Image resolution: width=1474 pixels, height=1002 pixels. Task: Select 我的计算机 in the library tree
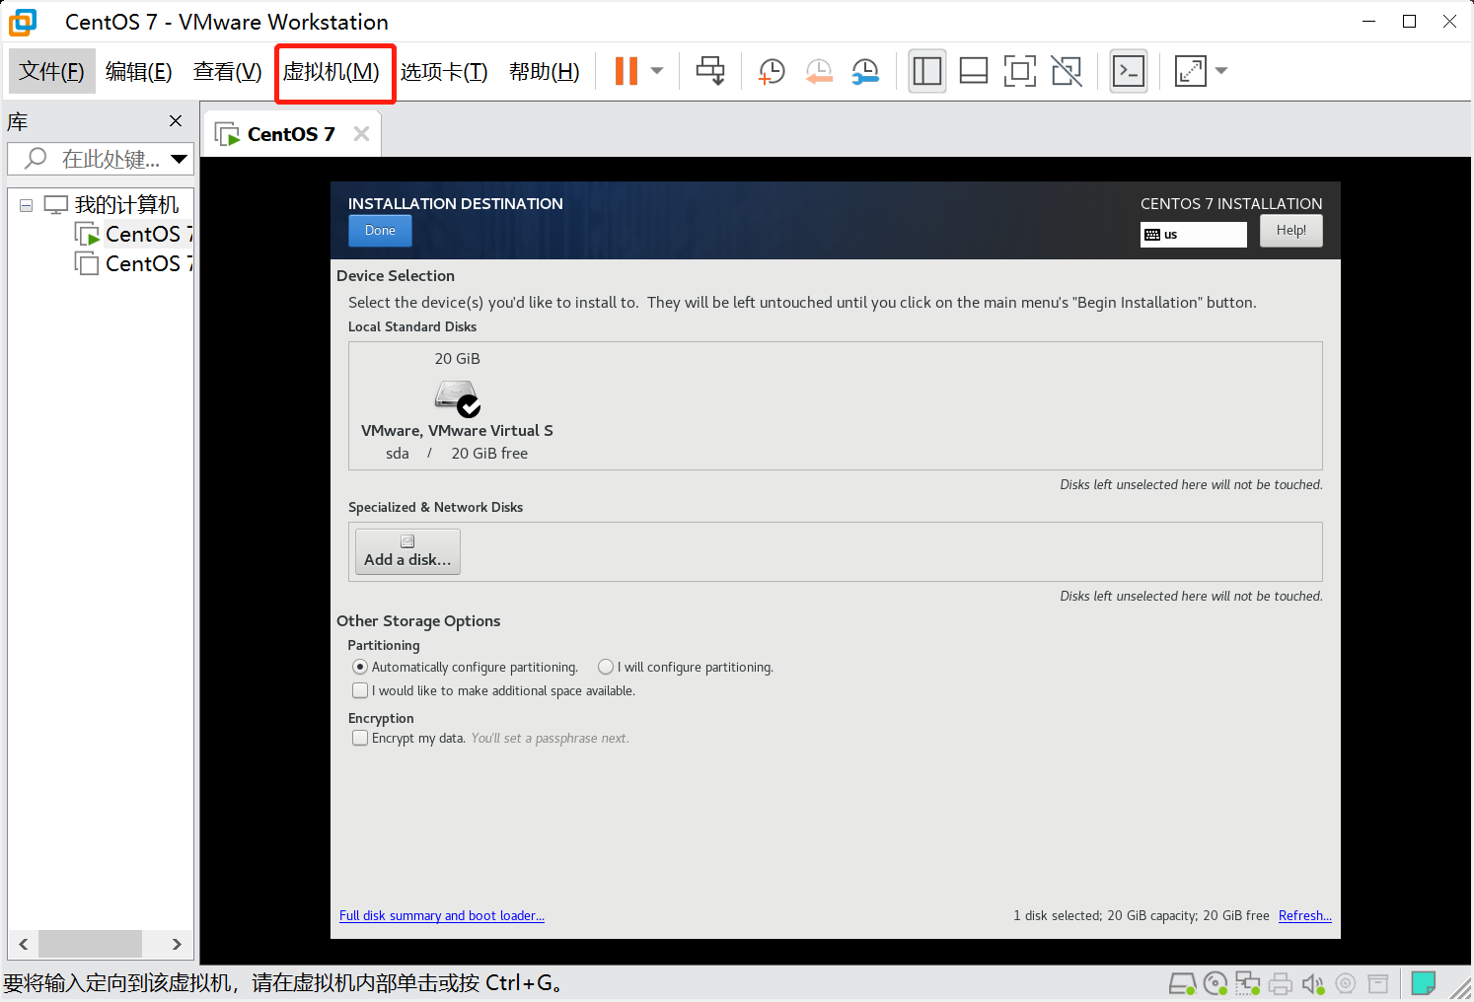[x=126, y=204]
